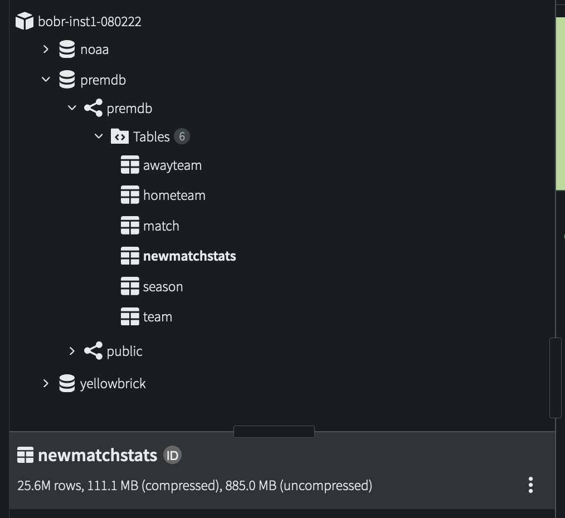
Task: Click the Tables folder icon
Action: point(120,136)
